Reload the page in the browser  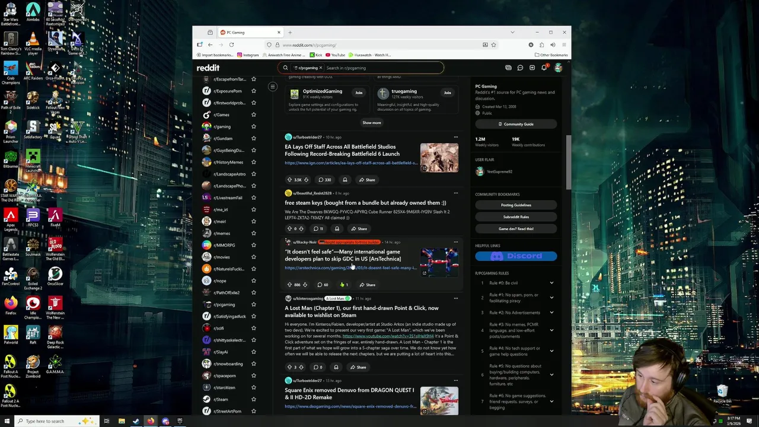pyautogui.click(x=231, y=44)
